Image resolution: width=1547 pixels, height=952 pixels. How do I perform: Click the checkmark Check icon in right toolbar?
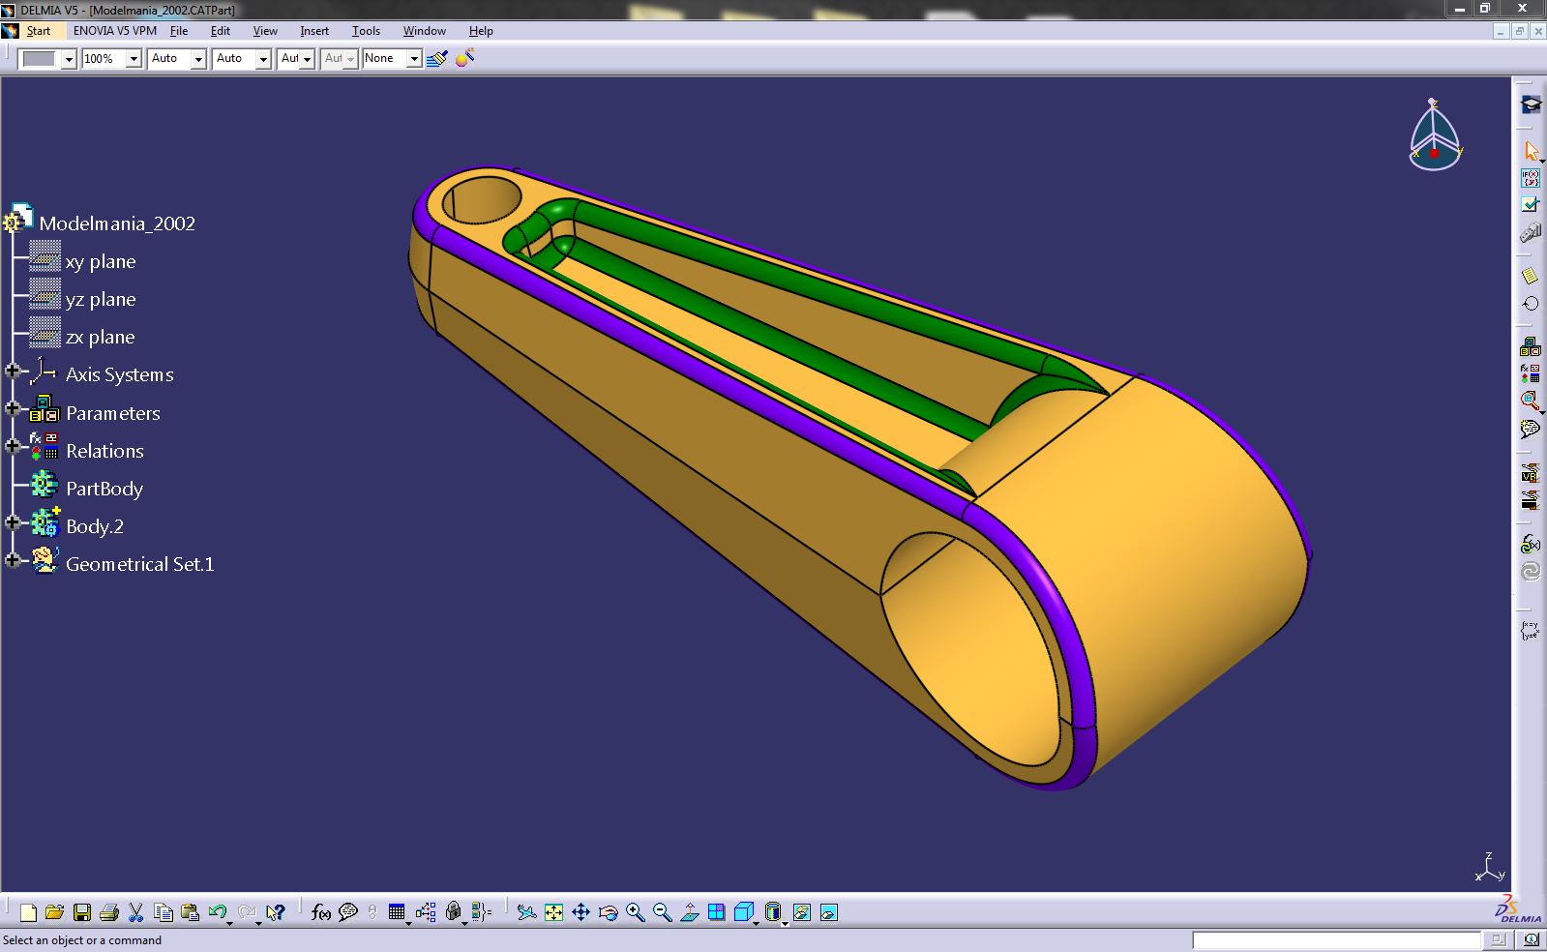[1531, 204]
